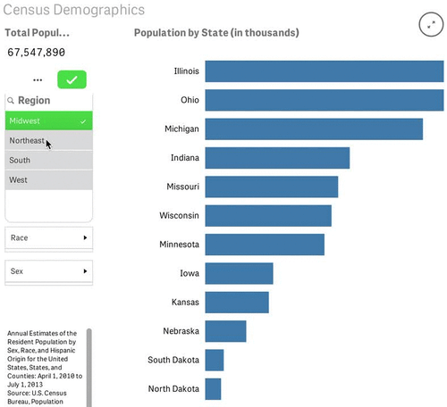
Task: Select the Illinois bar in chart
Action: [325, 71]
